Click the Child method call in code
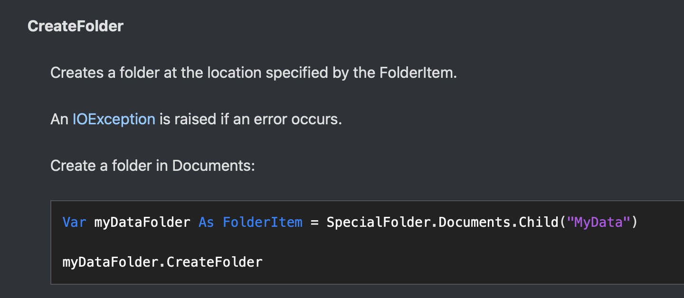 point(538,222)
